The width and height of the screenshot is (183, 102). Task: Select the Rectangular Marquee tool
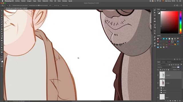2,13
